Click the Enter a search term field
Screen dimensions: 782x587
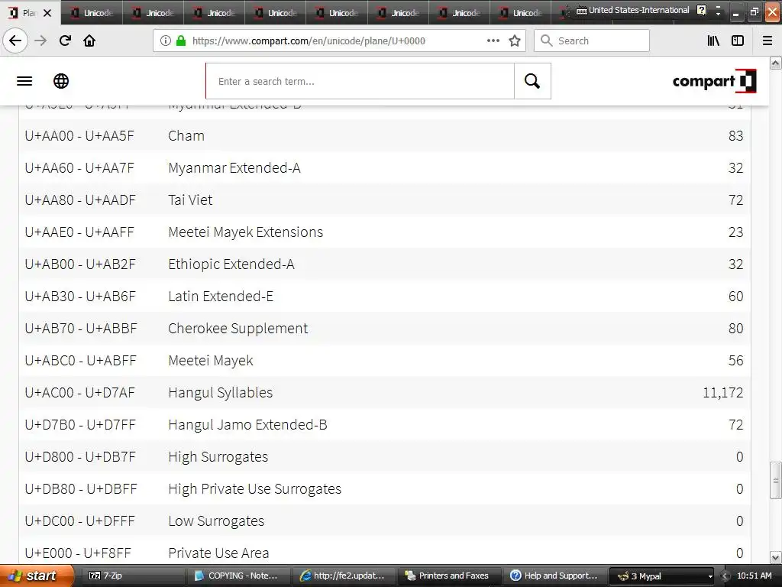click(360, 81)
